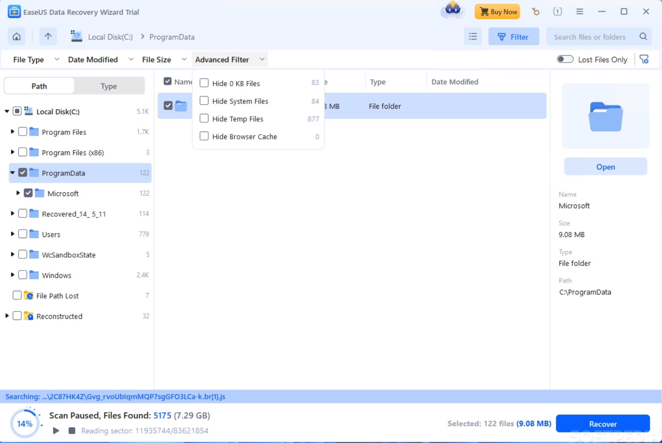
Task: Resume scan with the play button
Action: pyautogui.click(x=56, y=430)
